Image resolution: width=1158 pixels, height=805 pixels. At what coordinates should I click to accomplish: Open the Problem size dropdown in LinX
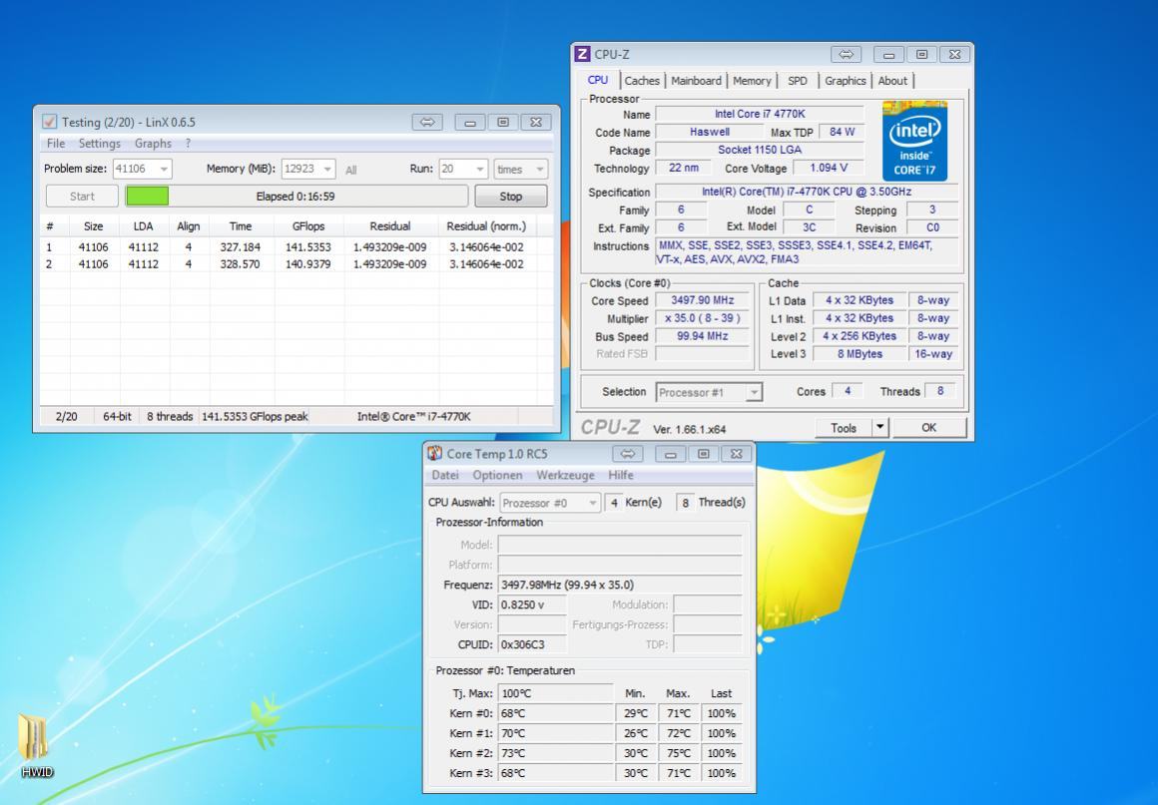pyautogui.click(x=164, y=169)
